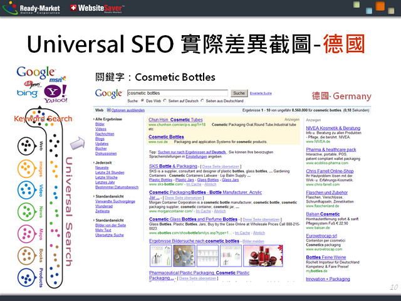
Task: Expand the Jederzeit section arrow
Action: 94,162
